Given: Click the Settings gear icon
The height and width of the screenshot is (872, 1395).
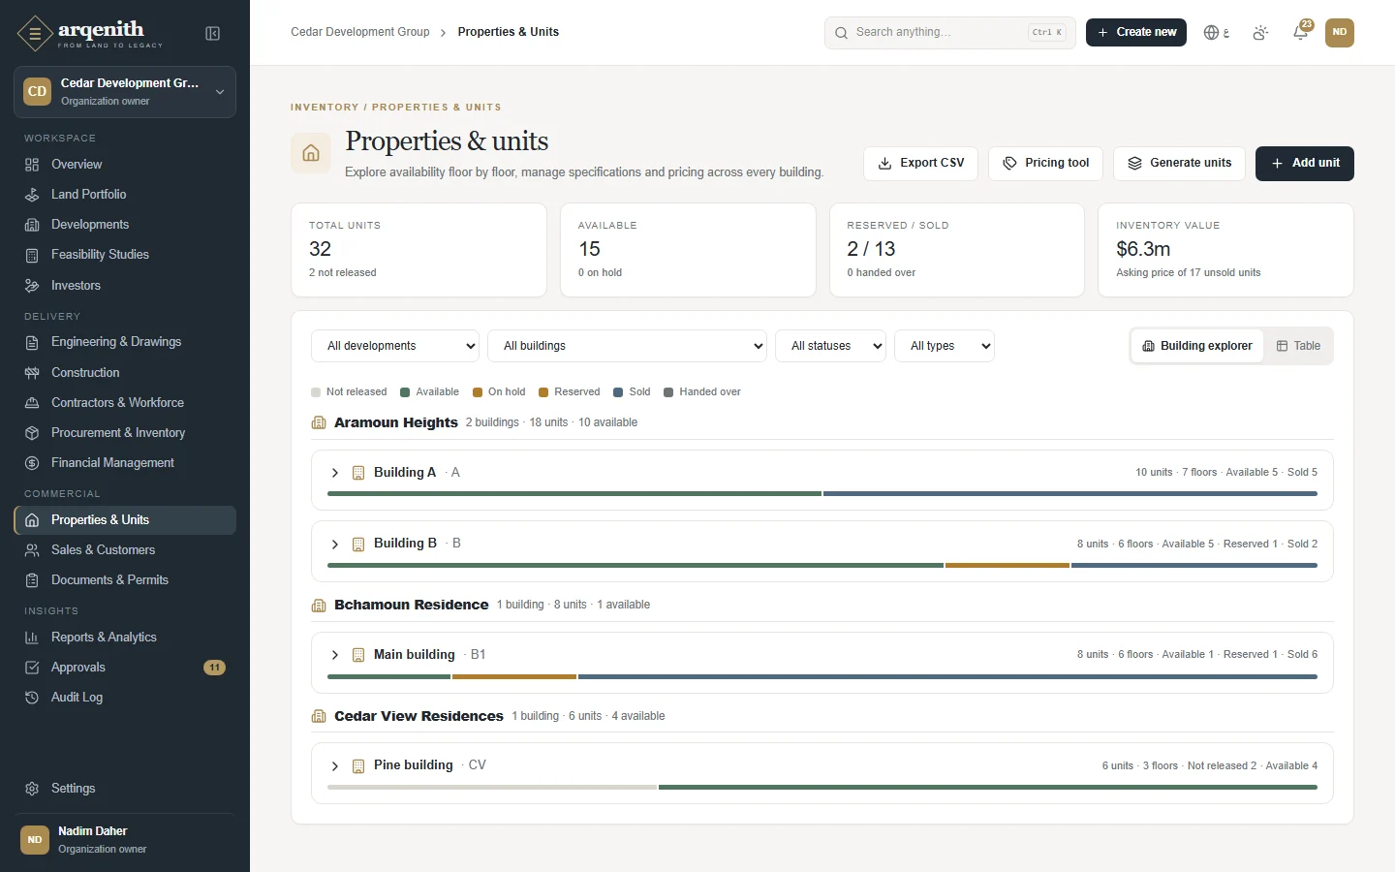Looking at the screenshot, I should 32,789.
